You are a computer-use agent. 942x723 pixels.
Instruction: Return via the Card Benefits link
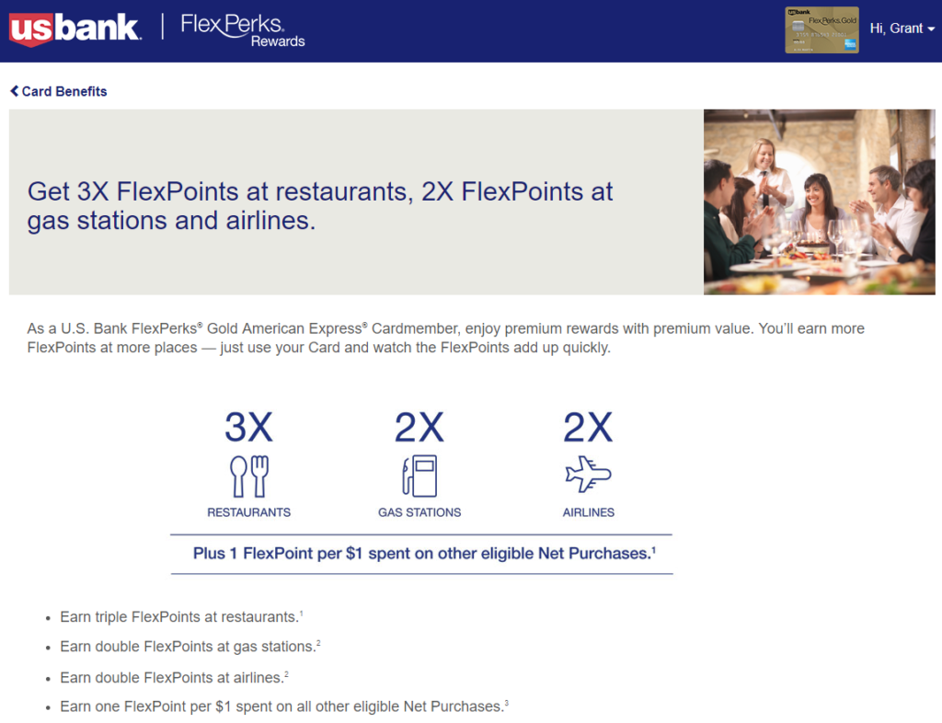click(x=64, y=91)
